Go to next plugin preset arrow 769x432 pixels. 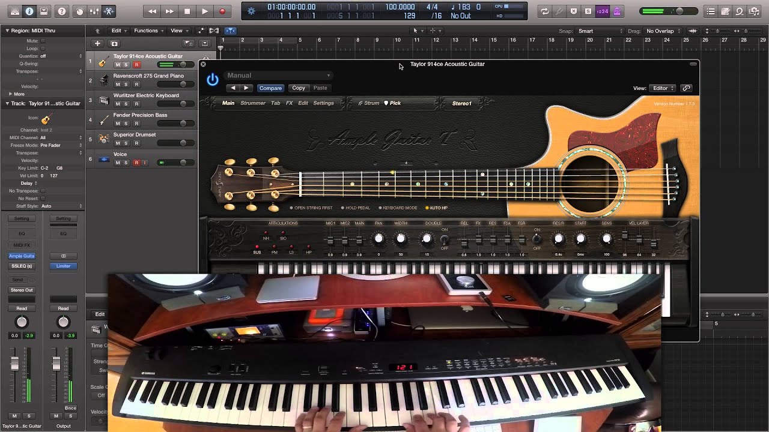coord(246,88)
